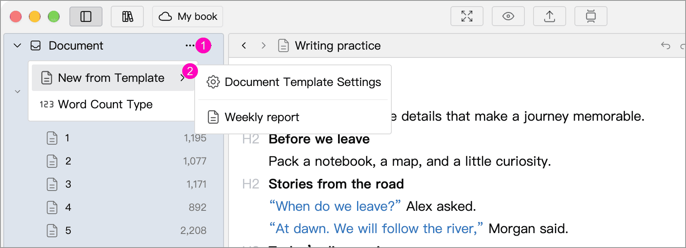Collapse the subfolder chevron under Document
686x248 pixels.
tap(17, 91)
